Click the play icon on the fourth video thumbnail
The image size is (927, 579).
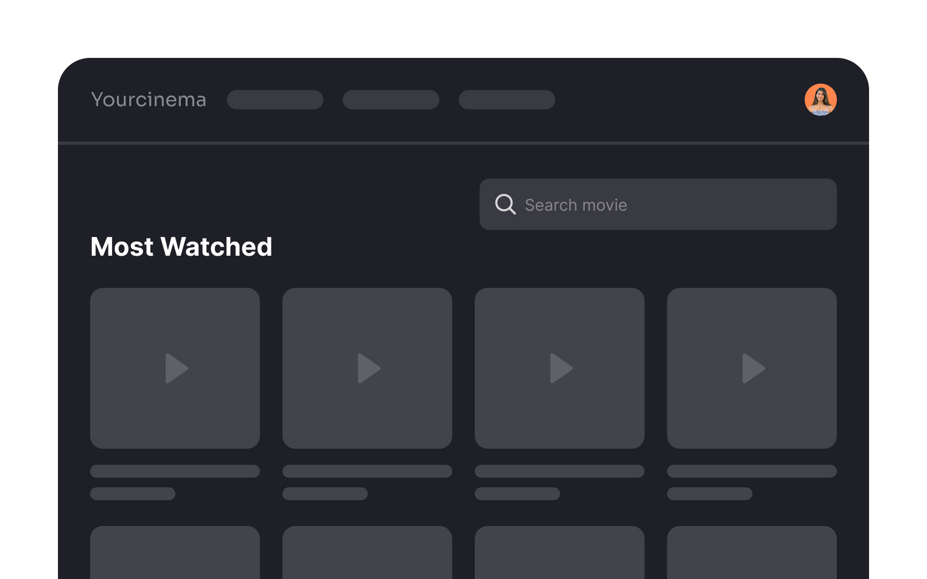tap(754, 368)
